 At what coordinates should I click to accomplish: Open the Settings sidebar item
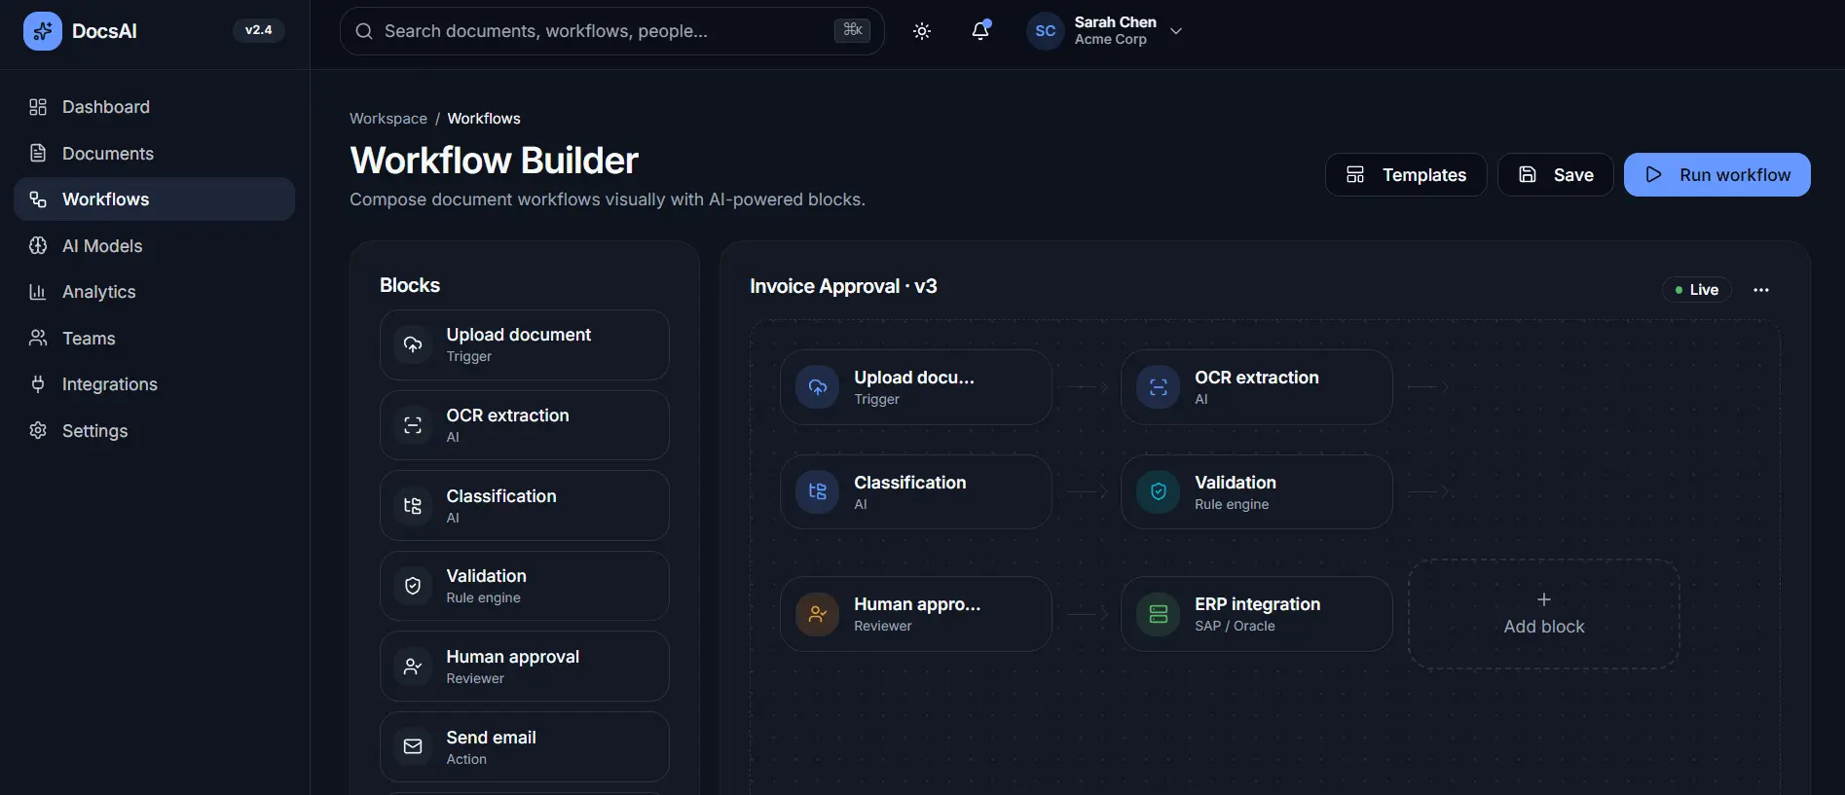pos(154,431)
